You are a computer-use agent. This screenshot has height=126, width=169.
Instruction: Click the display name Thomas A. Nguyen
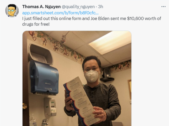41,7
